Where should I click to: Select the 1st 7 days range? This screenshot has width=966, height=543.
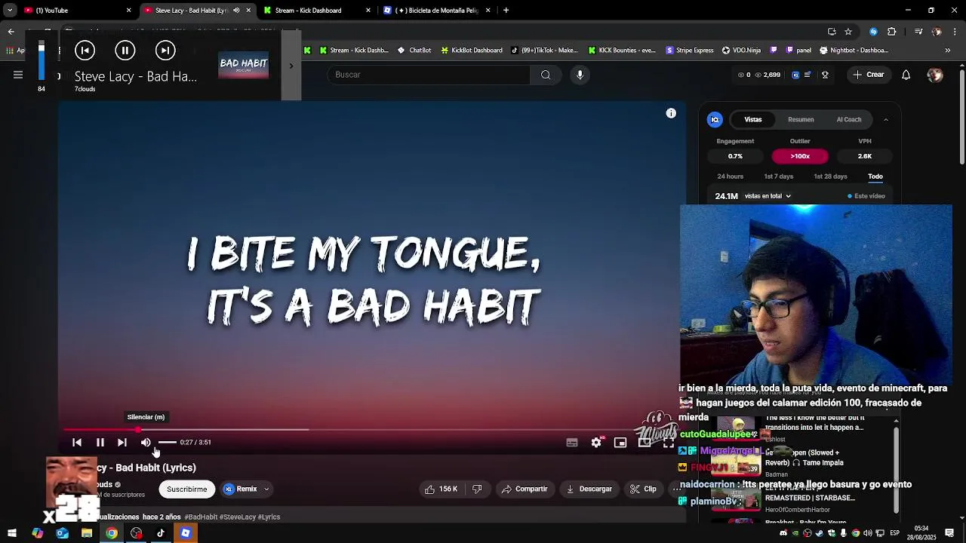tap(779, 176)
